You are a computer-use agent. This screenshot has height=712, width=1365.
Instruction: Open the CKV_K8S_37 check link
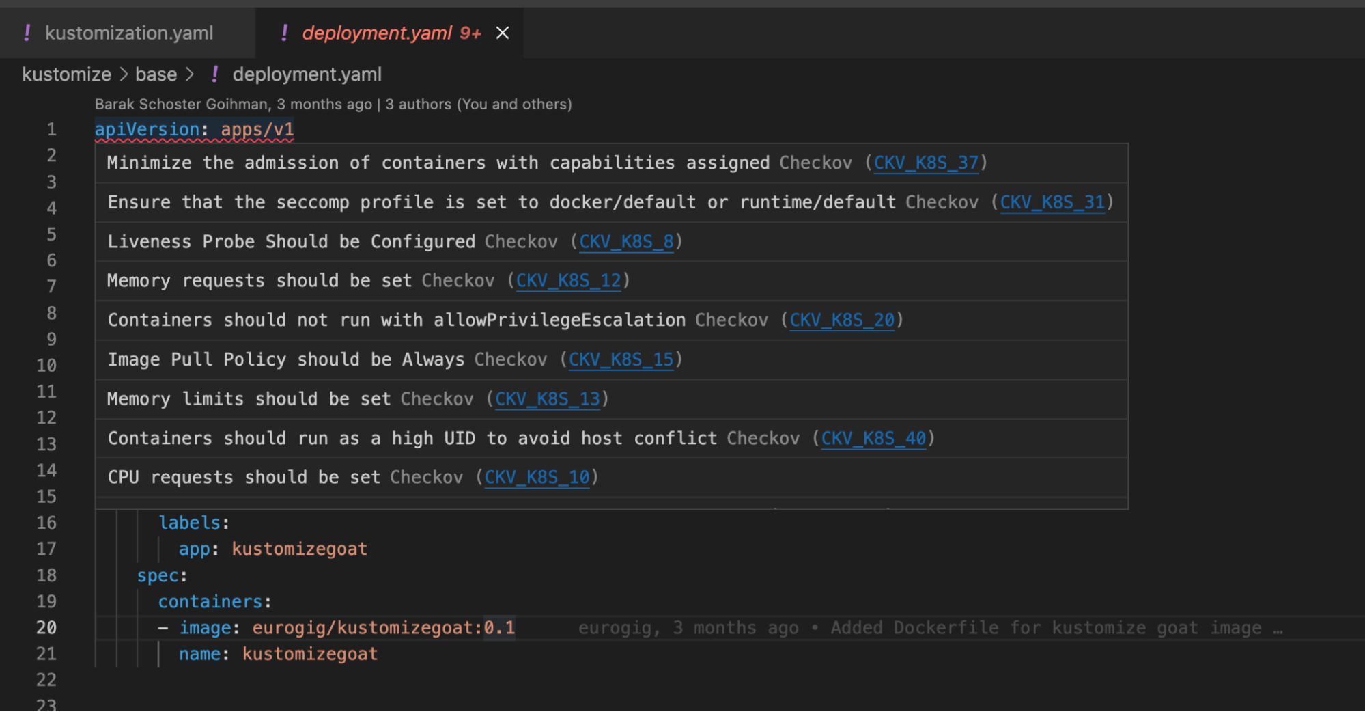[x=926, y=163]
